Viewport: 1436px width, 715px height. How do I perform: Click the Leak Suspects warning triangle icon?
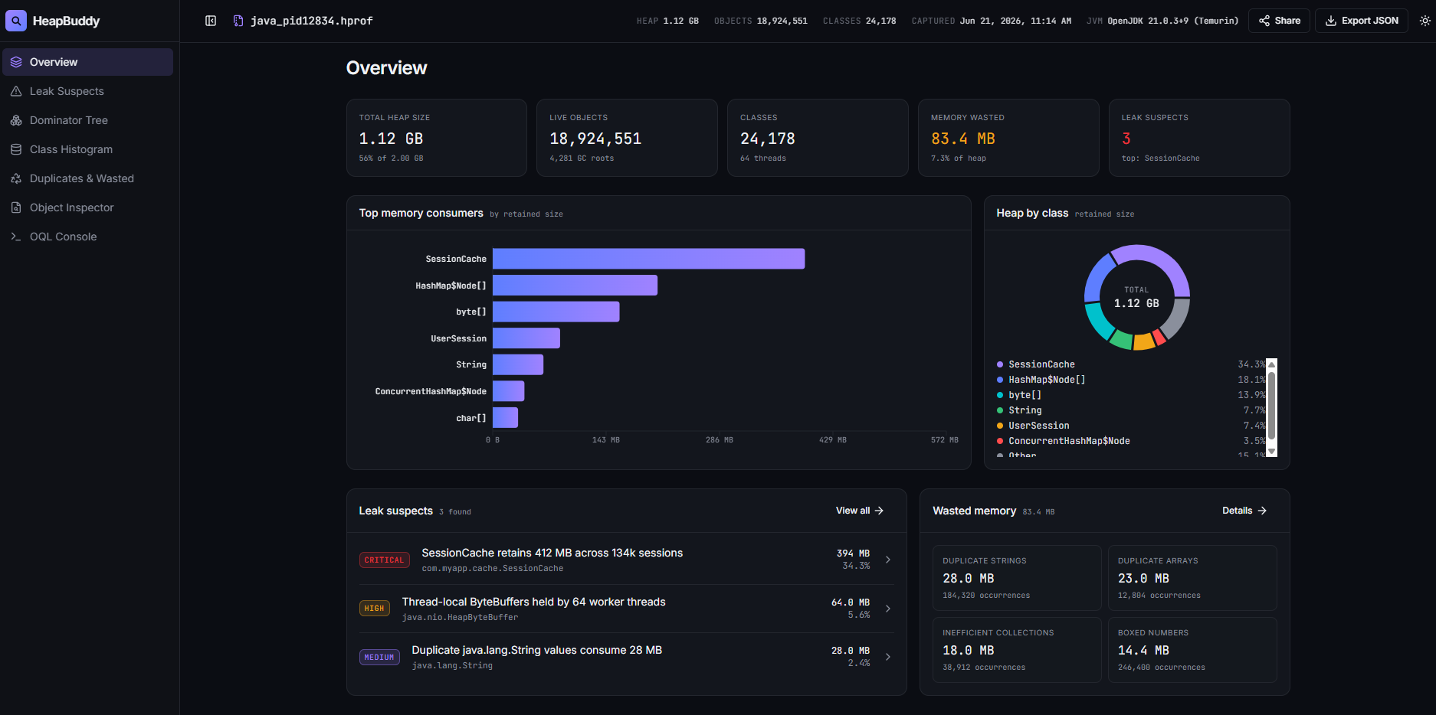(x=16, y=91)
